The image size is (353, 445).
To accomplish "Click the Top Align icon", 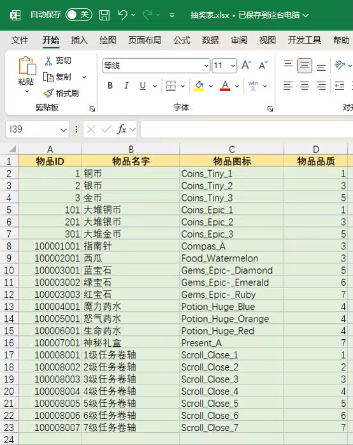I will [x=288, y=64].
